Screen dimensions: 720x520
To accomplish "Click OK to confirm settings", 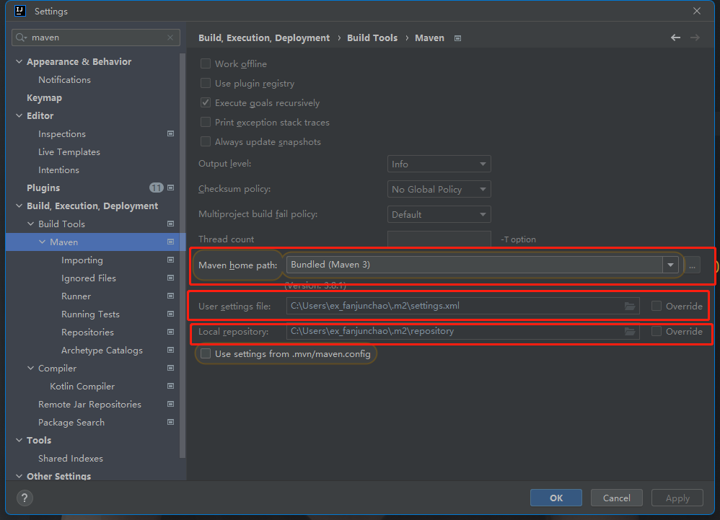I will pos(556,498).
